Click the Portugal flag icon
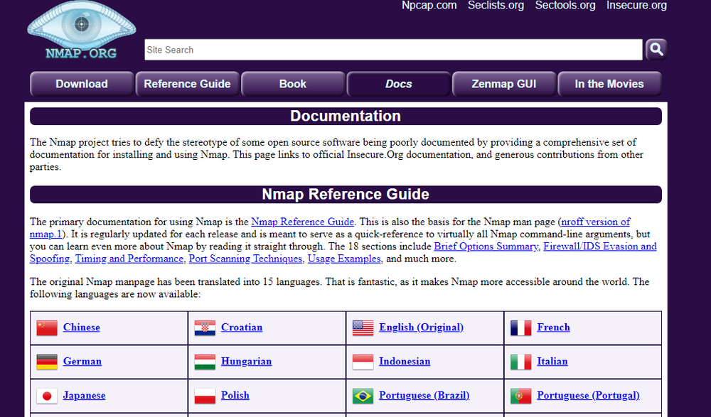 coord(520,396)
